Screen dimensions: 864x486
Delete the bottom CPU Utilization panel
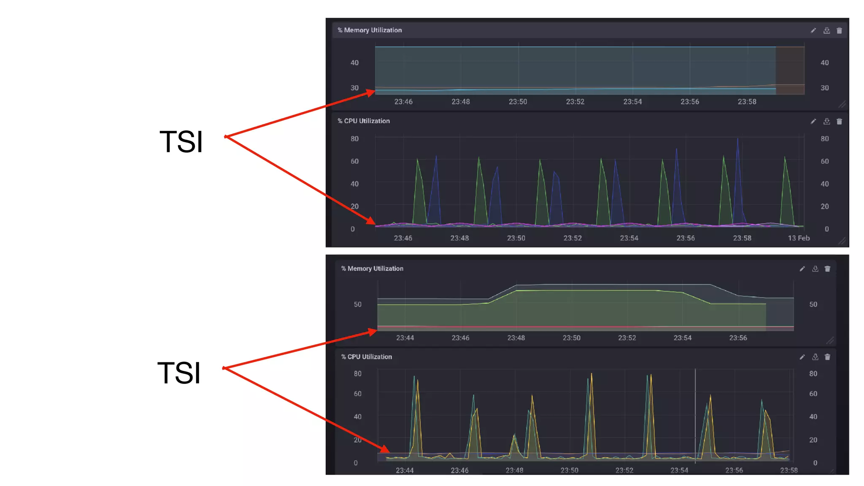(x=827, y=357)
